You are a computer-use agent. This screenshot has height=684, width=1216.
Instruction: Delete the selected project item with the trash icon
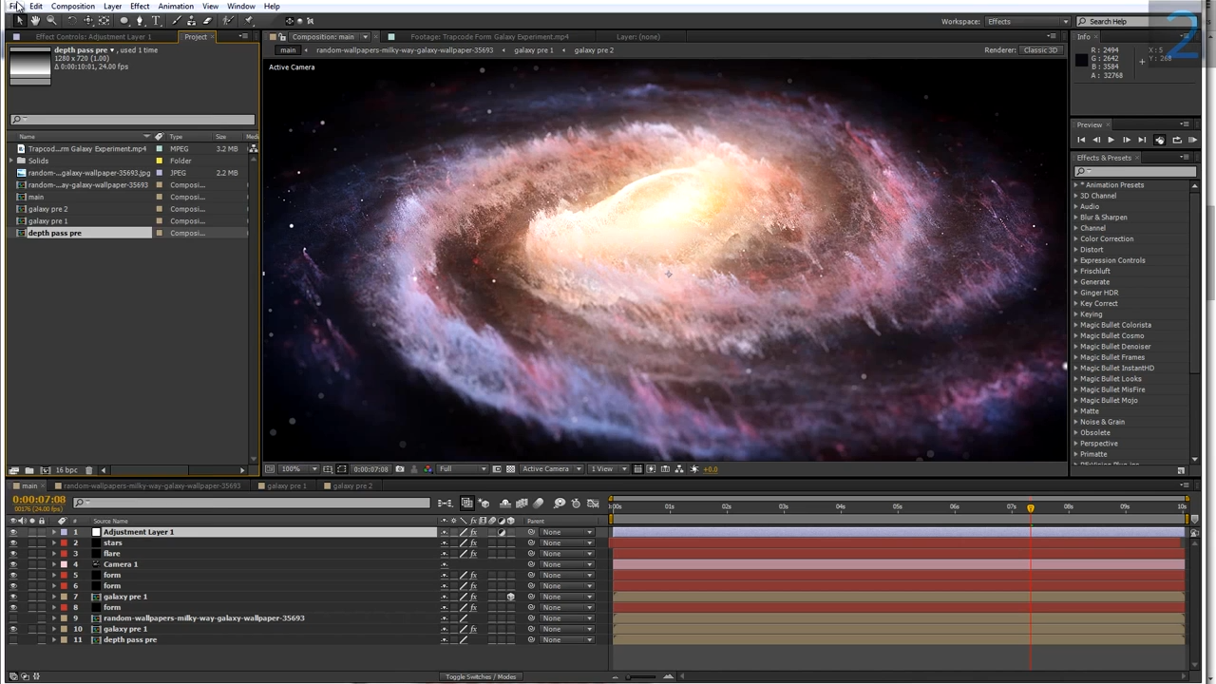pyautogui.click(x=89, y=470)
